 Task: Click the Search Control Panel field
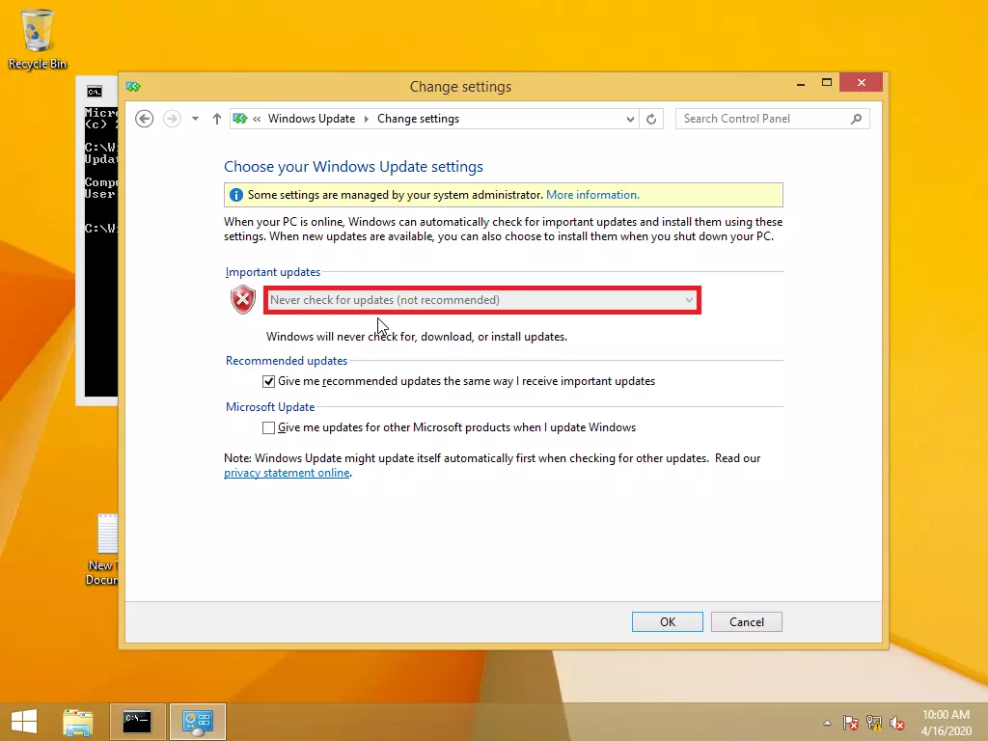(762, 119)
